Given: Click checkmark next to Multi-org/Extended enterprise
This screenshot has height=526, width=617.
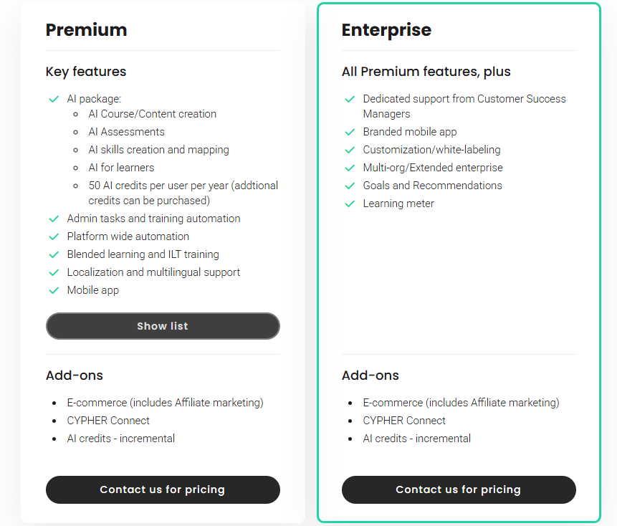Looking at the screenshot, I should 350,168.
